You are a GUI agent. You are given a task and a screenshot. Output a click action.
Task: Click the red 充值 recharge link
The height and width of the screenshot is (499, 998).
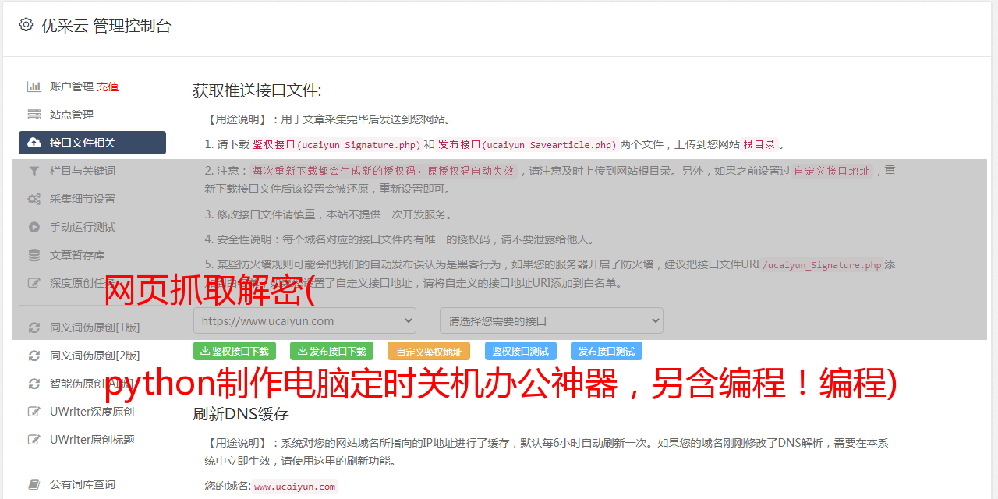(108, 87)
